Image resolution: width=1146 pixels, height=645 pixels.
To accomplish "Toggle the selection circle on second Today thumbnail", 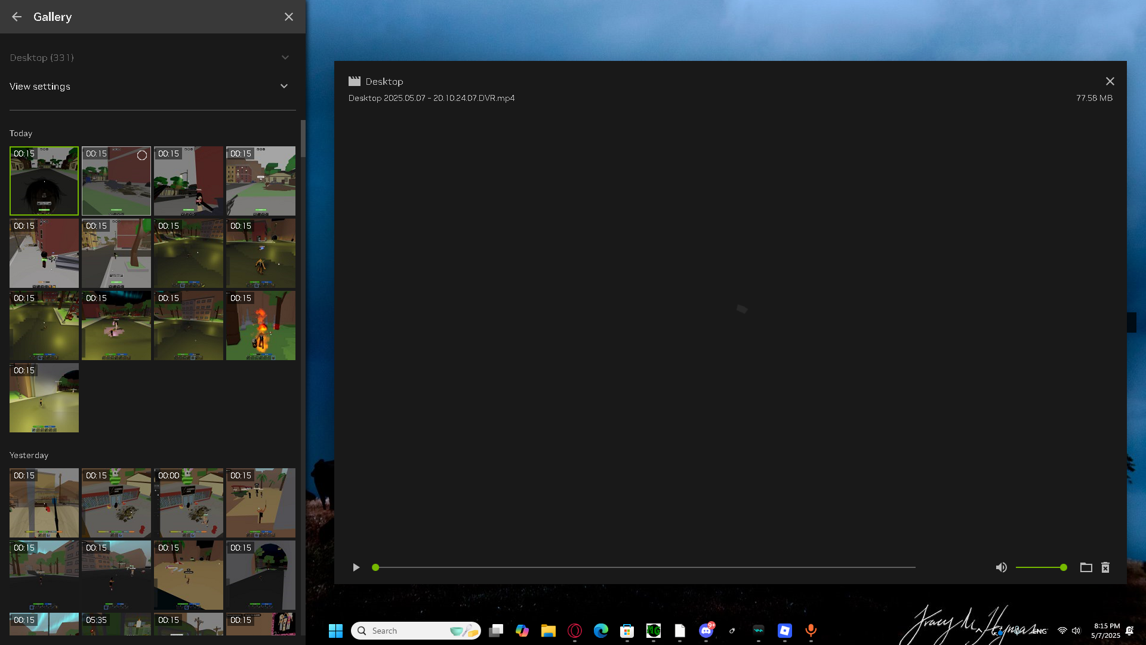I will [x=142, y=155].
